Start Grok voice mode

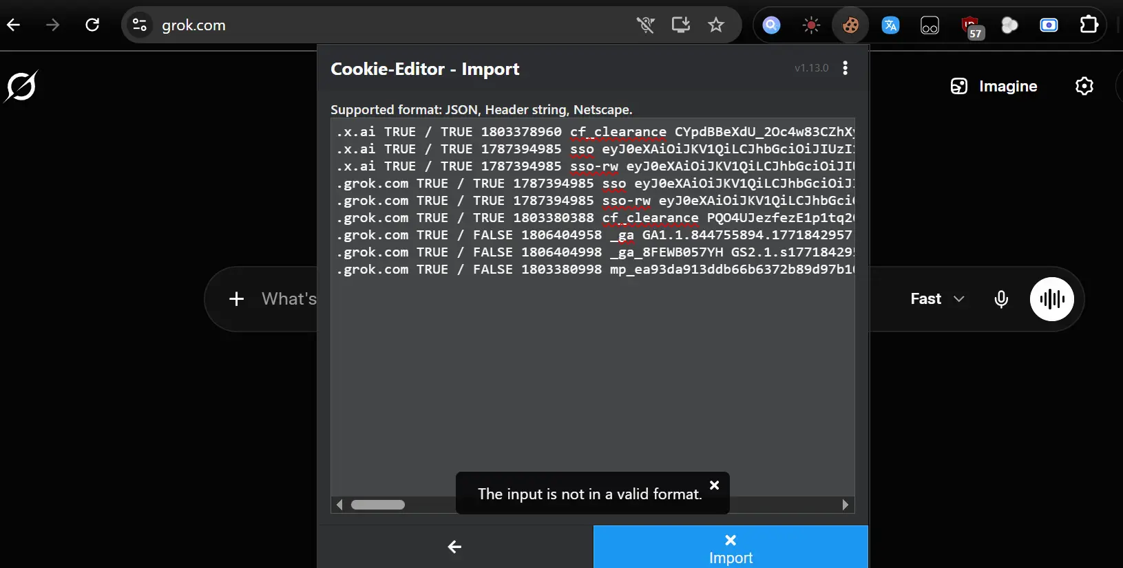tap(1051, 299)
